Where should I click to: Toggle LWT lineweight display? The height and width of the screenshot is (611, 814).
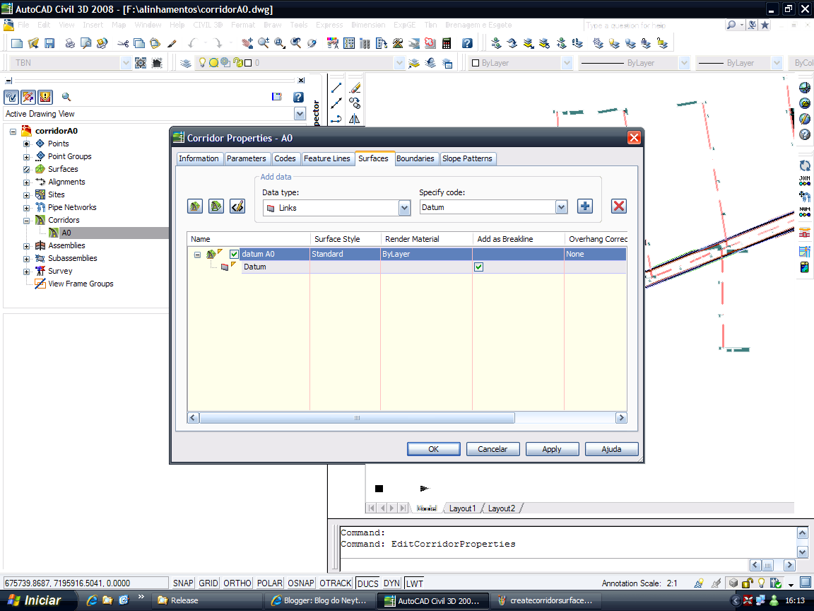pyautogui.click(x=414, y=583)
